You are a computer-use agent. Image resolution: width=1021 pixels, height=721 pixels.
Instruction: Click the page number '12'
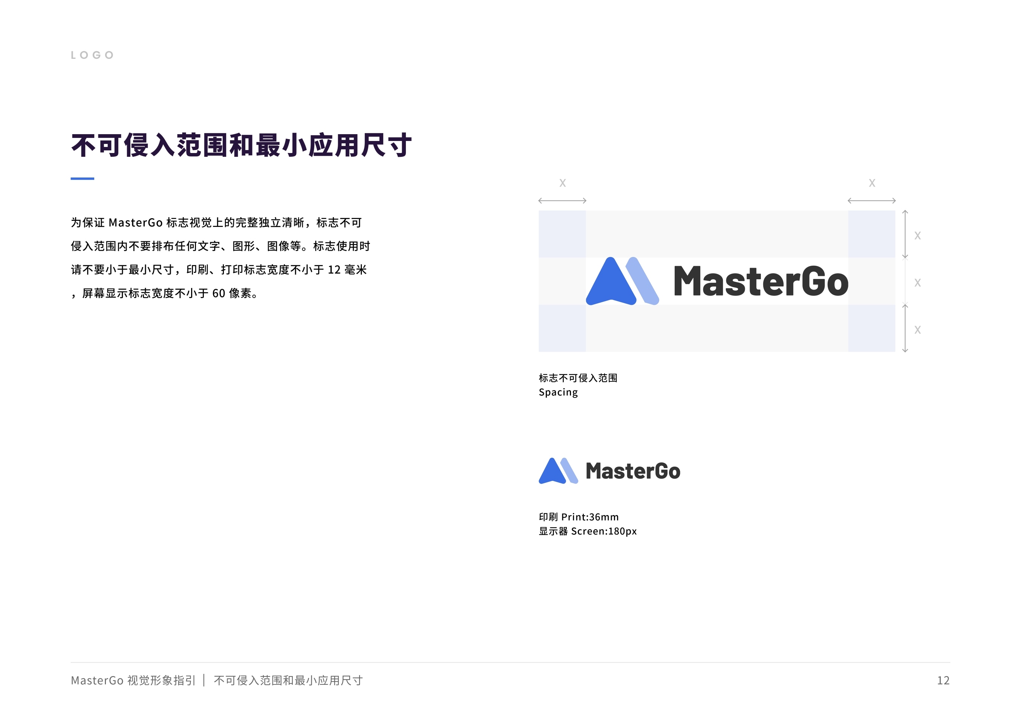(943, 681)
